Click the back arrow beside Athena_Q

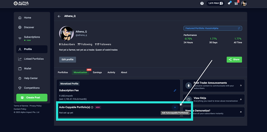(x=59, y=16)
